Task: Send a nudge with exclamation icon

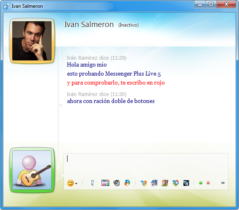Action: click(x=92, y=183)
